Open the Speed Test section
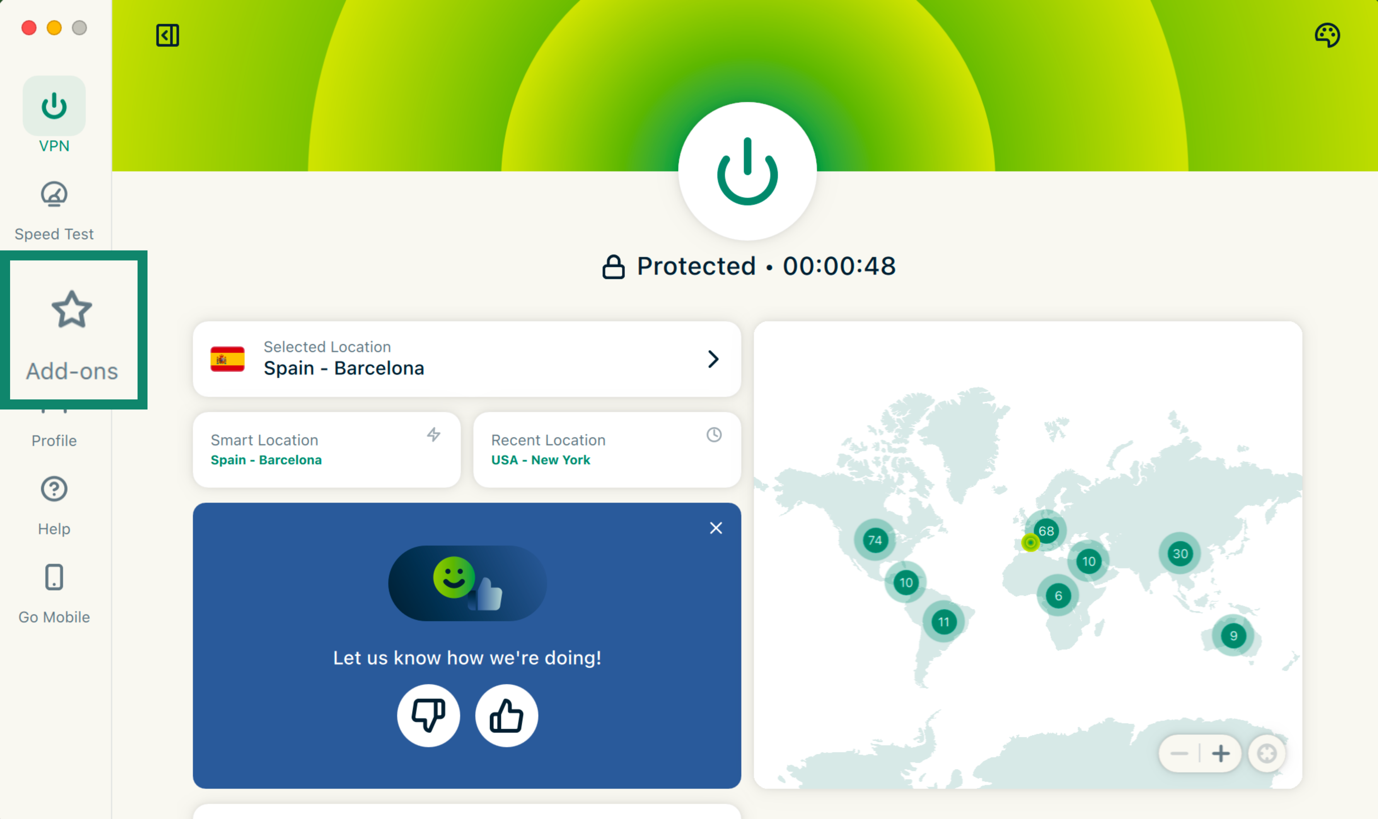The image size is (1378, 819). (x=54, y=210)
